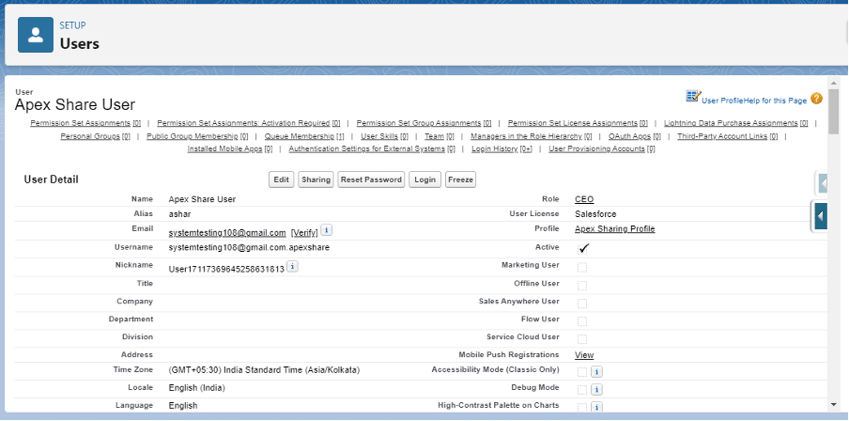
Task: Jump to Installed Mobile Apps section
Action: coord(230,148)
